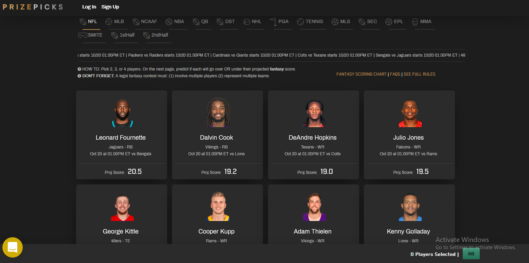Click the PGA golf flag icon
529x263 pixels.
coord(273,22)
